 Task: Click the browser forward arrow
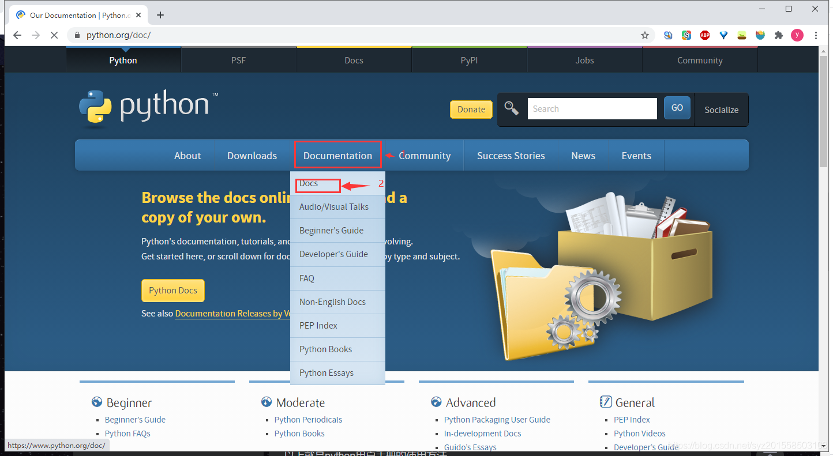(x=36, y=35)
